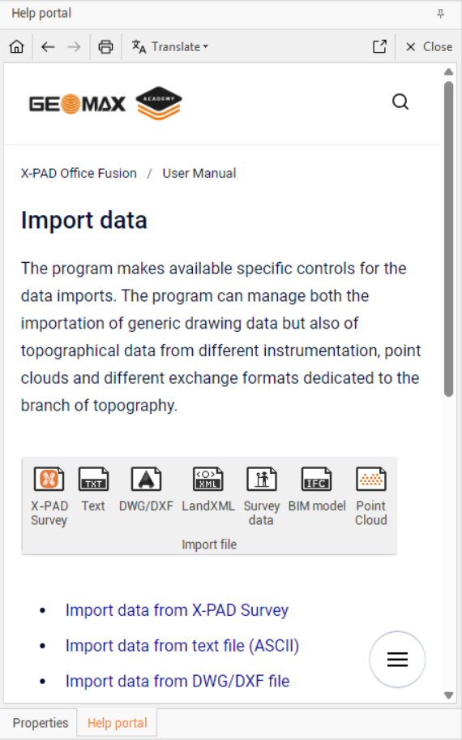The height and width of the screenshot is (740, 462).
Task: Expand the Translate dropdown
Action: coord(169,47)
